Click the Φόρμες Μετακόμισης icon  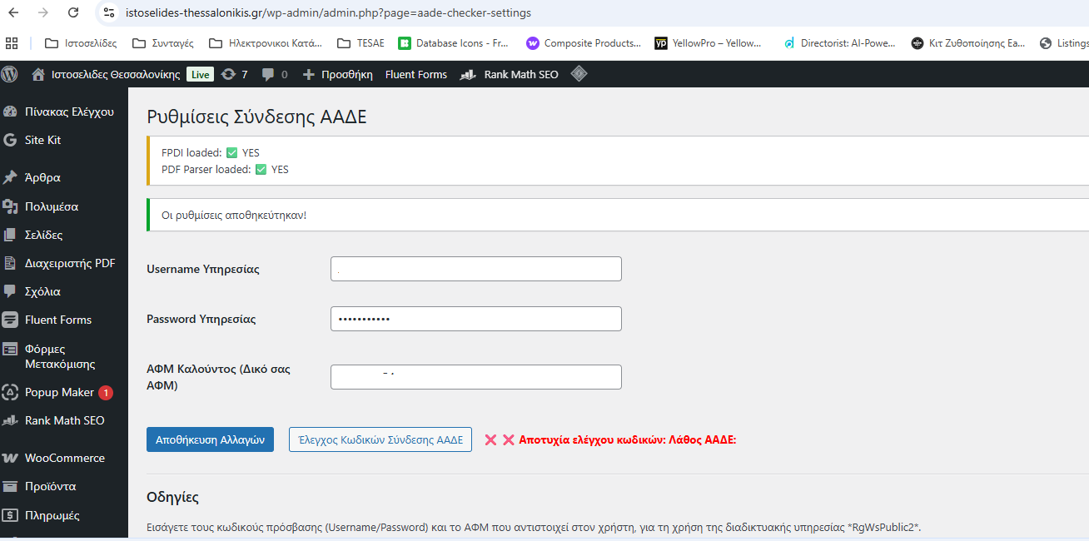coord(10,349)
